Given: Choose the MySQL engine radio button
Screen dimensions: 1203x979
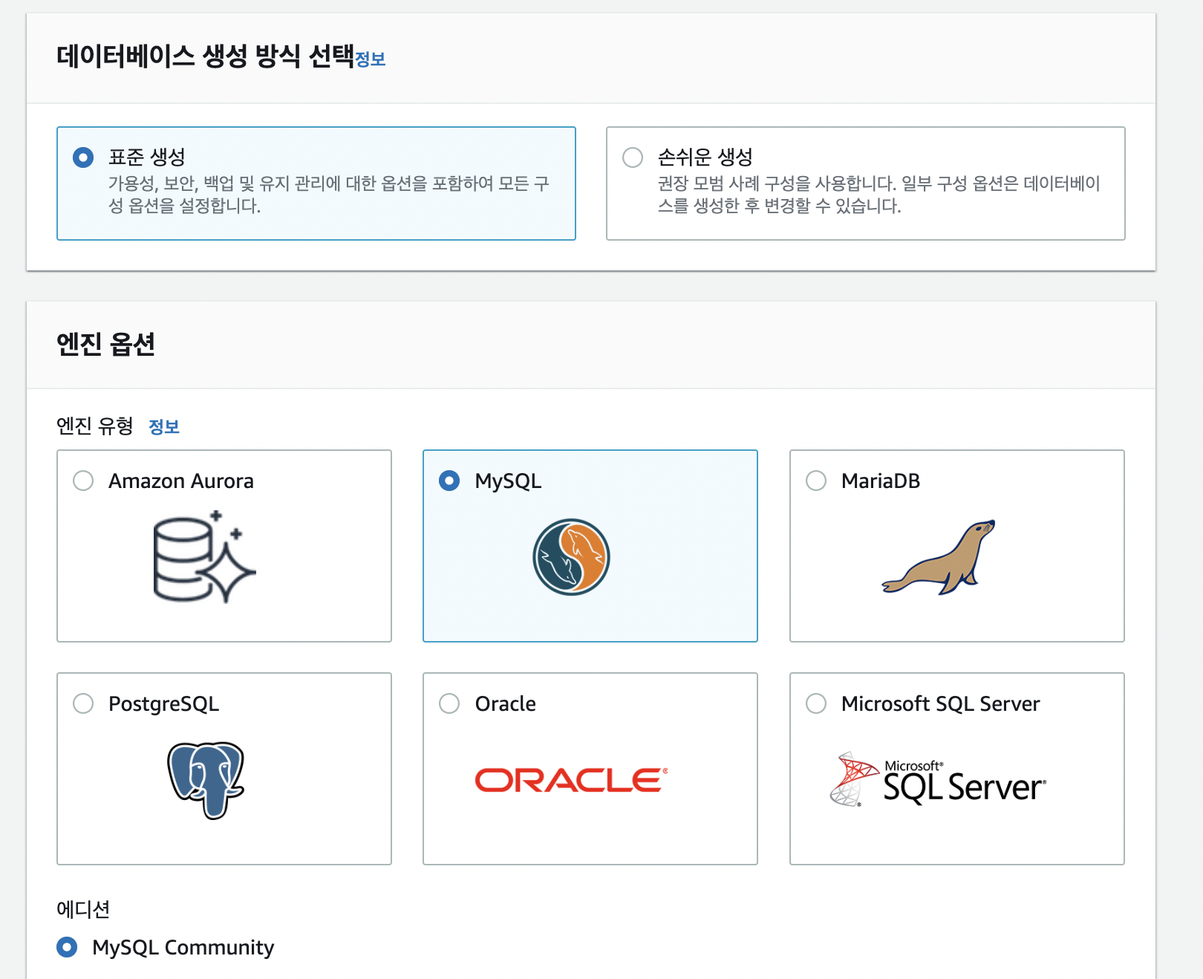Looking at the screenshot, I should point(449,481).
